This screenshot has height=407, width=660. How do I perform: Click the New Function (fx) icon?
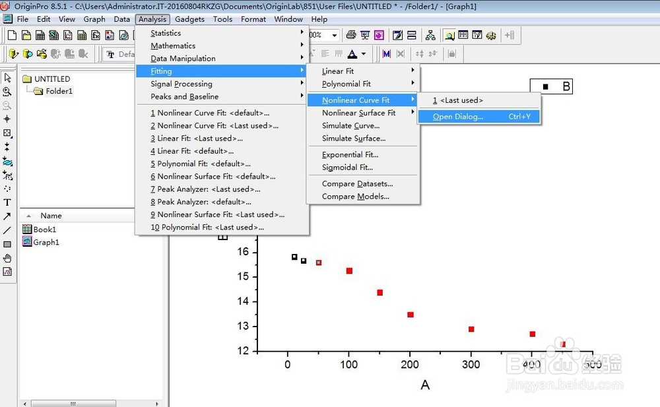(96, 36)
